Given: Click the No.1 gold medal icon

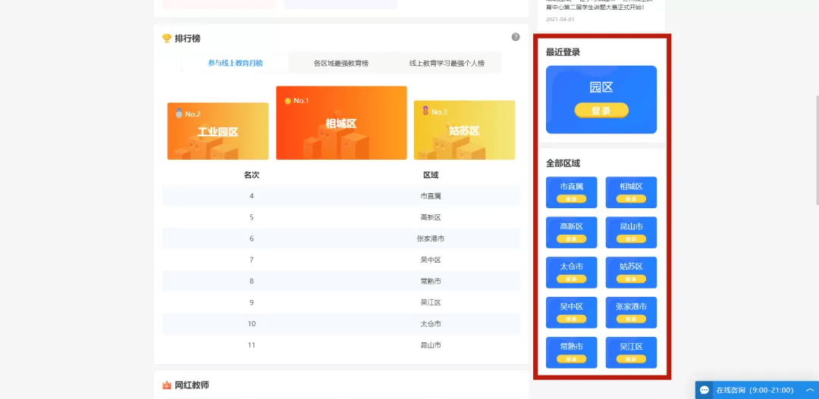Looking at the screenshot, I should point(287,101).
